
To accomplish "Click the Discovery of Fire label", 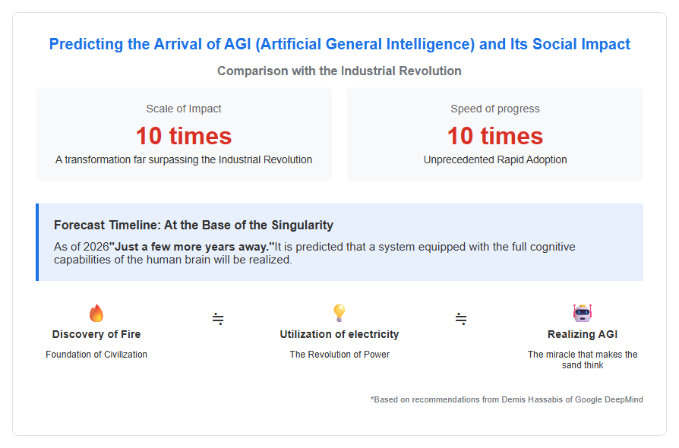I will click(96, 334).
